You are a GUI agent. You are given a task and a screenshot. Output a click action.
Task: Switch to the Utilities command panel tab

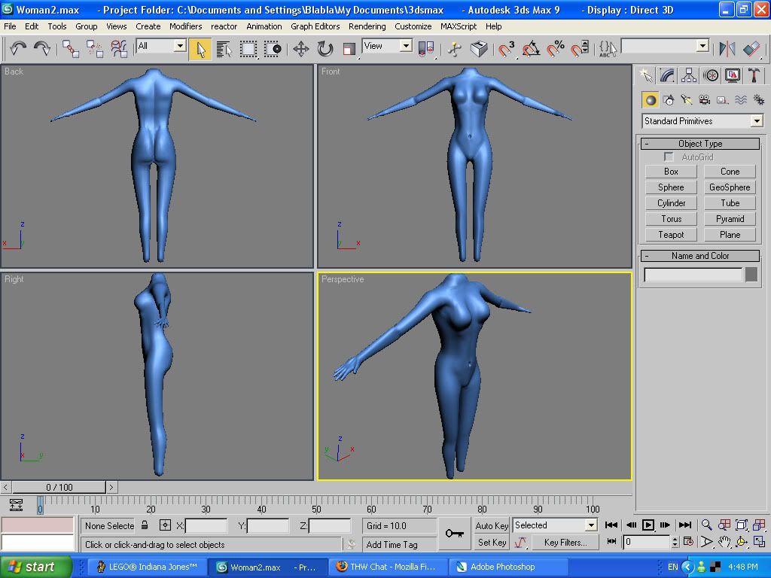(x=754, y=75)
